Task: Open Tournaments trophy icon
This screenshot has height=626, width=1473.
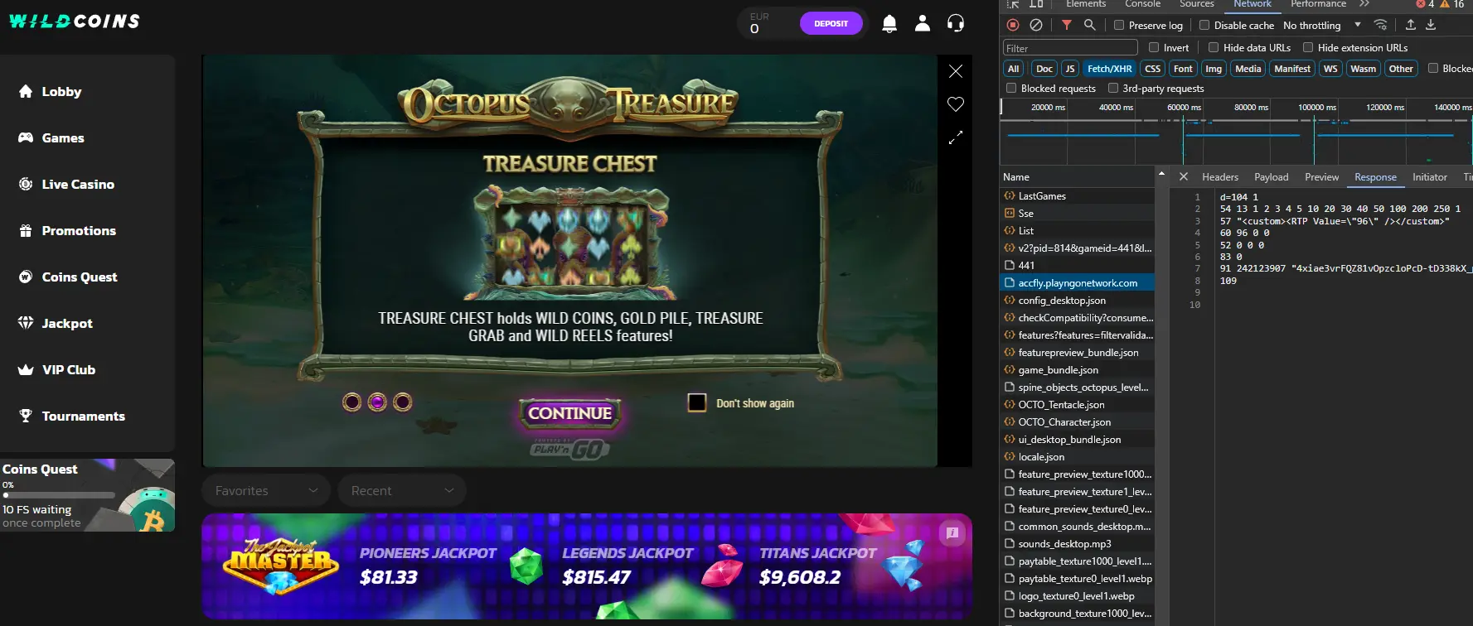Action: pos(26,416)
